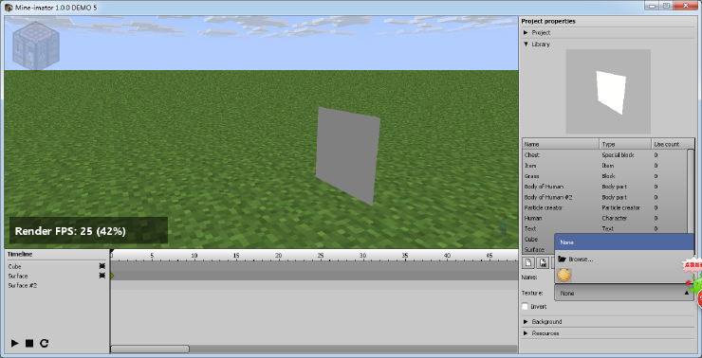
Task: Choose None in the texture list
Action: click(x=624, y=242)
